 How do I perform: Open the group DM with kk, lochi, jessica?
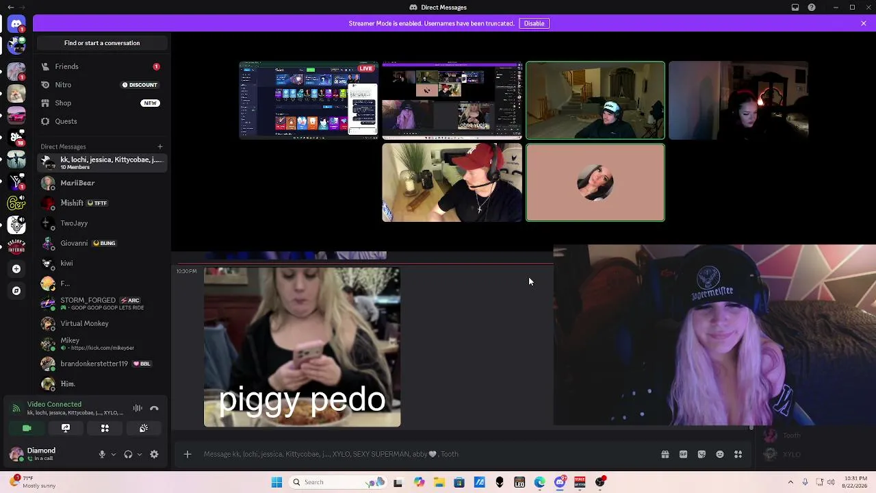click(102, 163)
